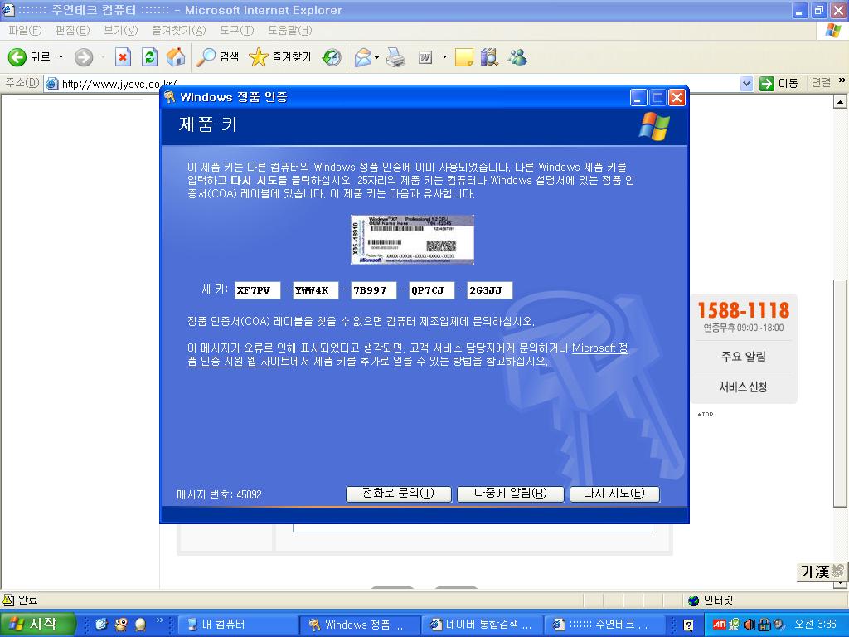Click the 연결 links bar label

(x=821, y=83)
